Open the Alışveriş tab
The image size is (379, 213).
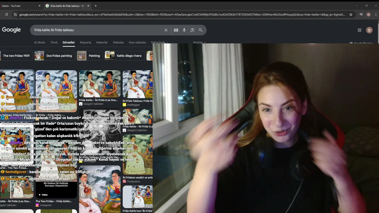[x=85, y=42]
